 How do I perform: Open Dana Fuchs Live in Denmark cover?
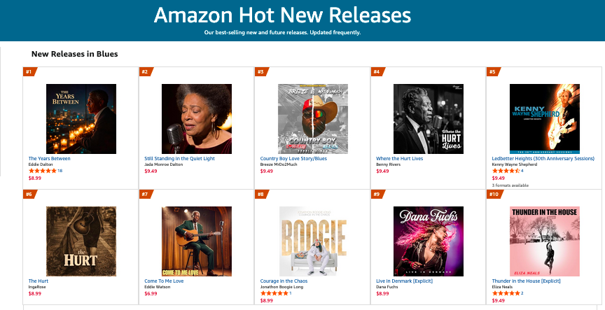click(429, 241)
